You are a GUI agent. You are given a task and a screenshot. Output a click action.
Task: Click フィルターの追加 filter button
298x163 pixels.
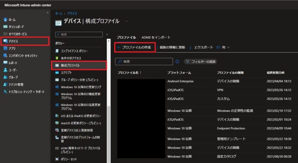(201, 62)
